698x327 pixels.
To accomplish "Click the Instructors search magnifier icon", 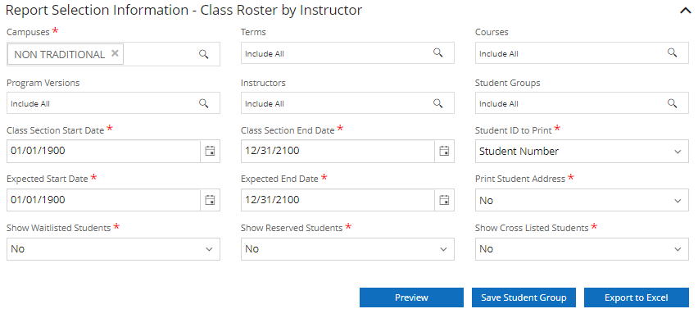I will tap(438, 103).
